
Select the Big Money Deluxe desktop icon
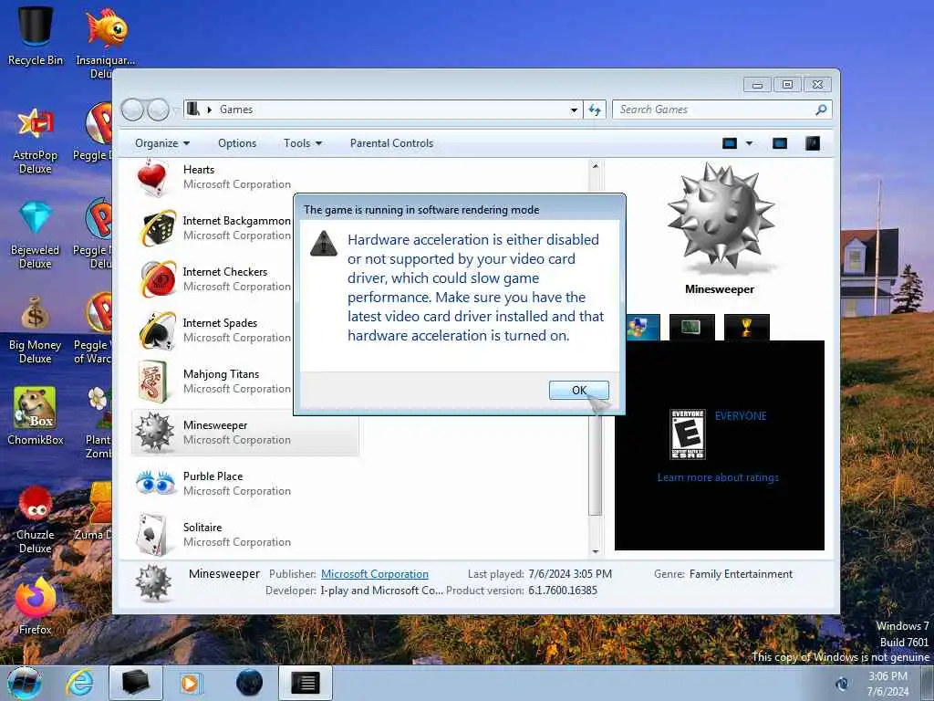pos(36,330)
